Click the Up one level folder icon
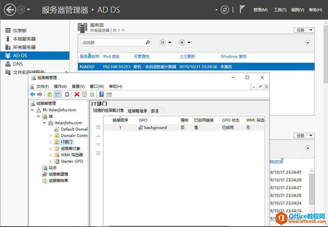The image size is (328, 227). pos(49,94)
